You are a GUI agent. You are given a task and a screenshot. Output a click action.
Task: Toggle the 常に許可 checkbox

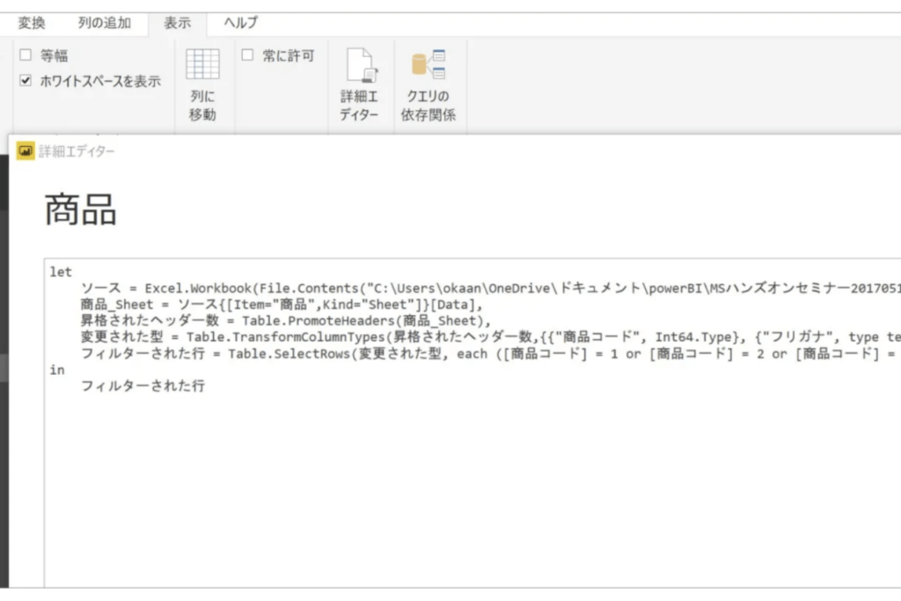click(248, 55)
